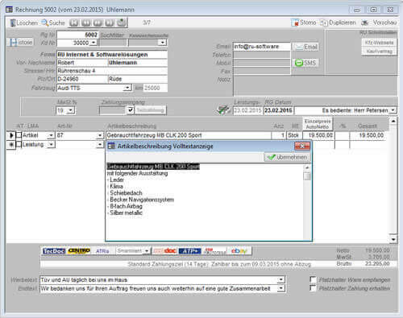Send an Email to the customer

click(305, 47)
